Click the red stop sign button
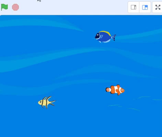Image resolution: width=162 pixels, height=137 pixels. 15,7
